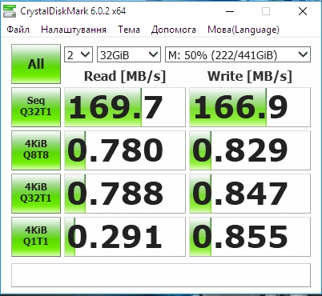Open the Налаштування menu
Viewport: 322px width, 296px height.
74,30
